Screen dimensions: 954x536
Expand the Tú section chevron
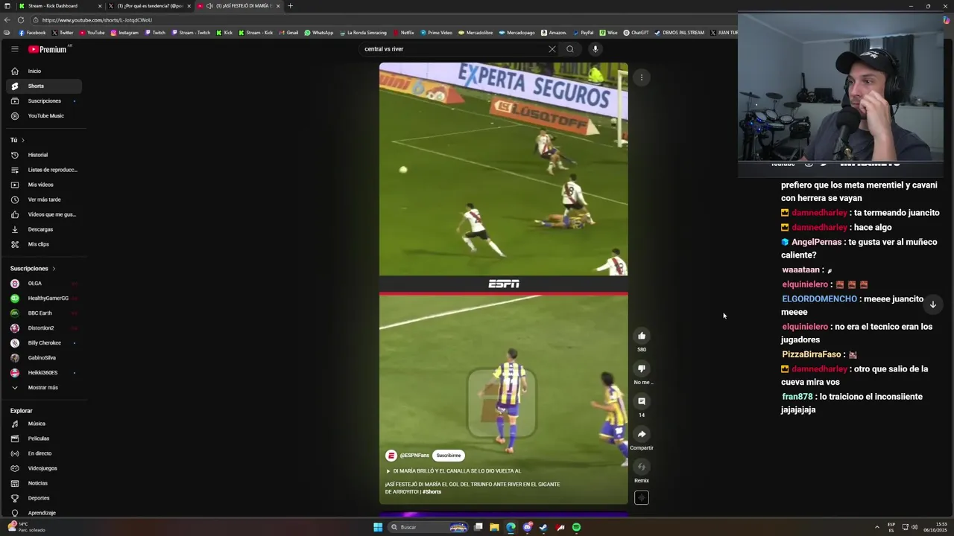pos(22,140)
